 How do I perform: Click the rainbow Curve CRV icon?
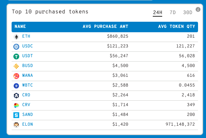pos(16,105)
